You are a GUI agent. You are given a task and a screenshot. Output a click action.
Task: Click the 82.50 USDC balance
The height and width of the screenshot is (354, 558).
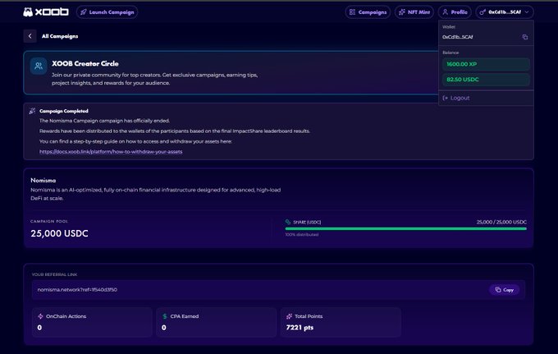[486, 80]
